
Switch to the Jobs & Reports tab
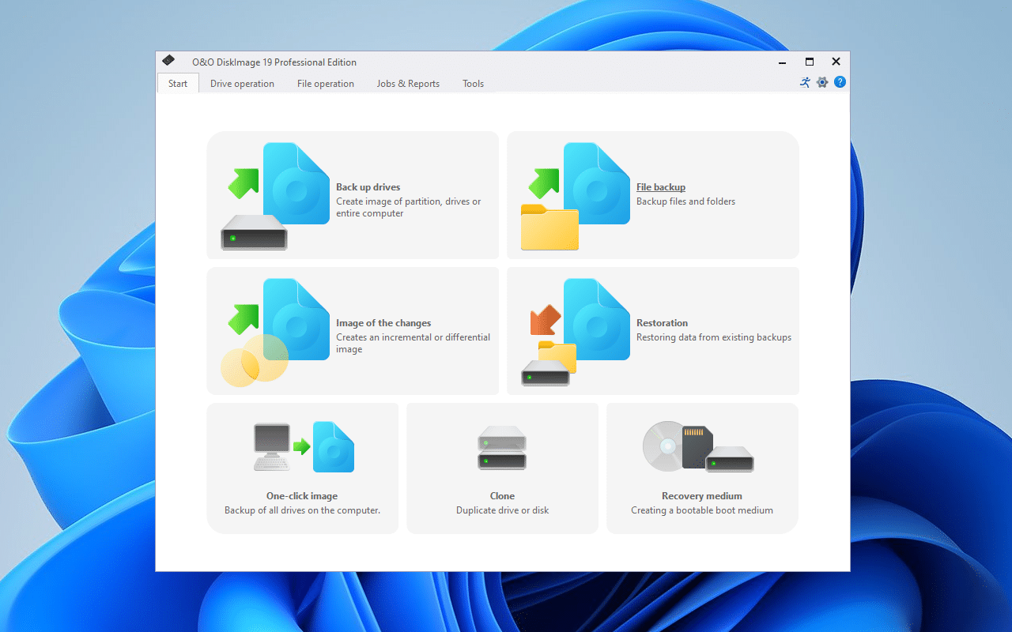408,83
